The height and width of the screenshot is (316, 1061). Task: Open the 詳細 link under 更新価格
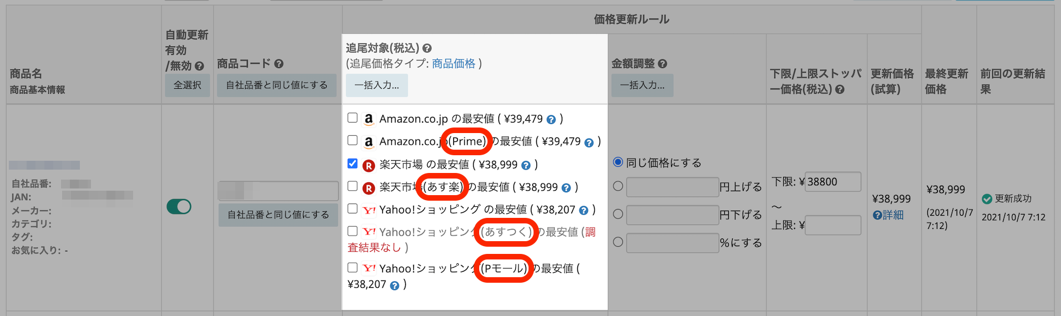pyautogui.click(x=888, y=215)
